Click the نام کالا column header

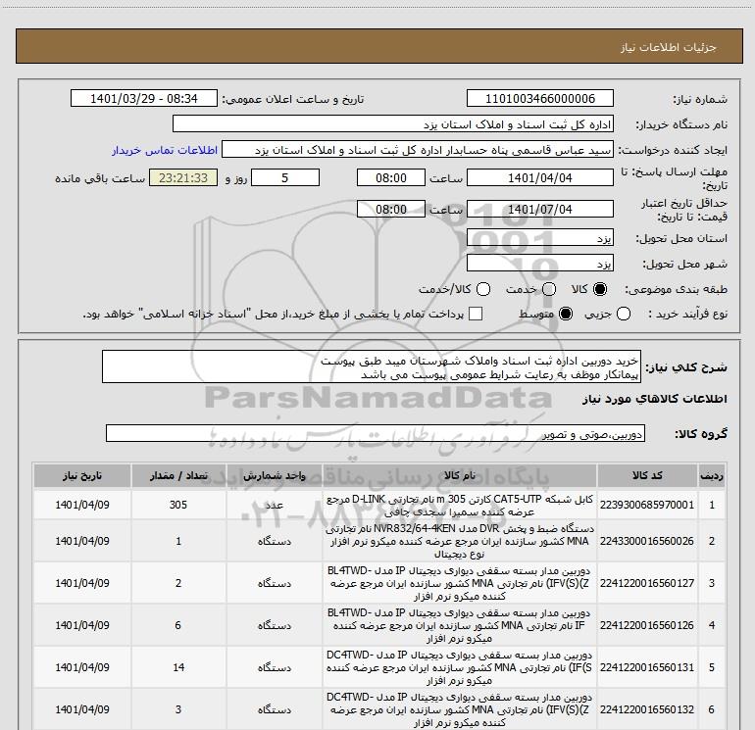459,475
